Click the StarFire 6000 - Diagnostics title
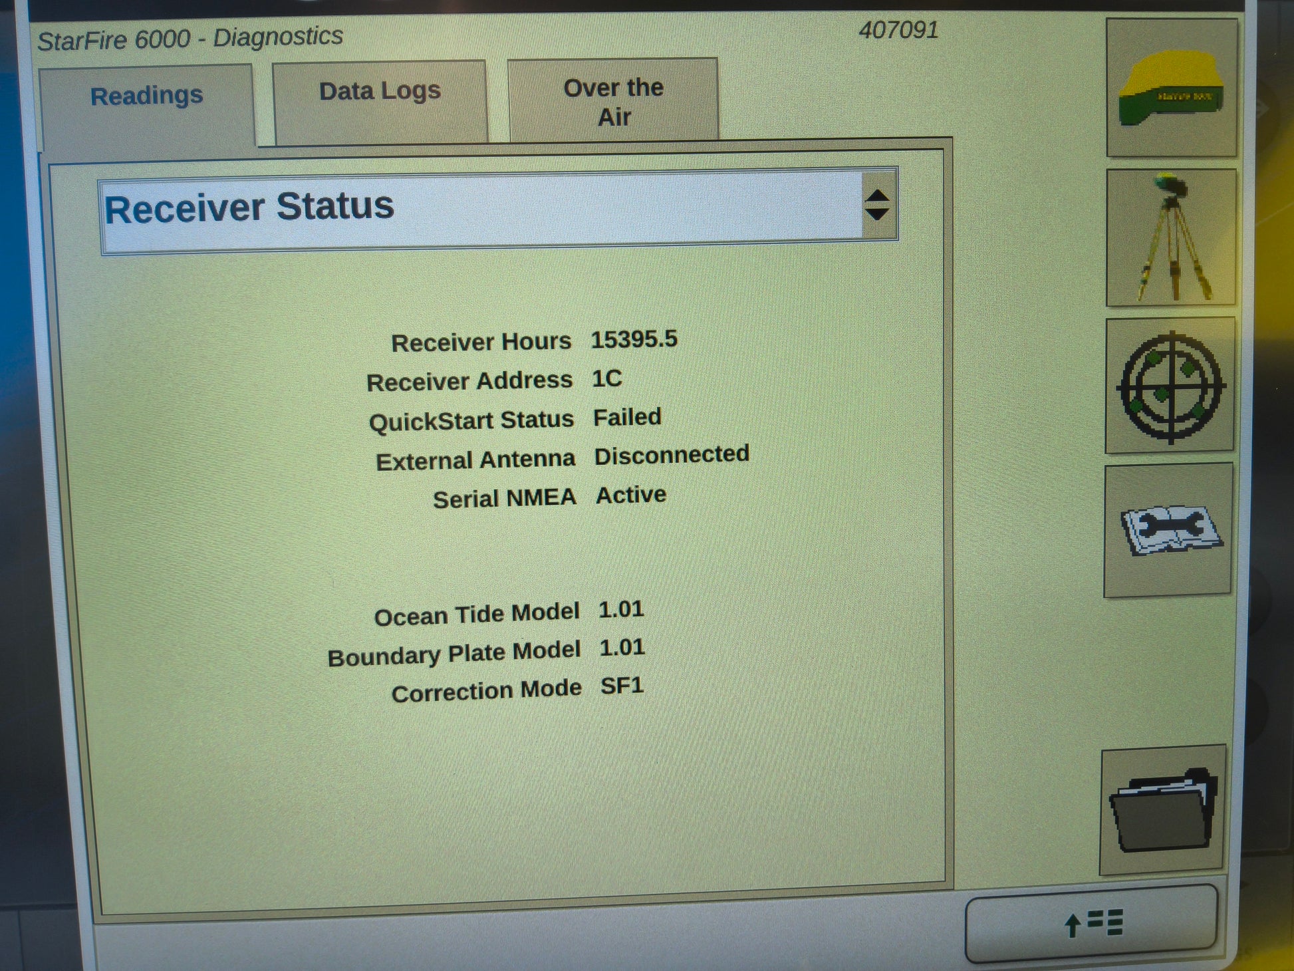 190,39
